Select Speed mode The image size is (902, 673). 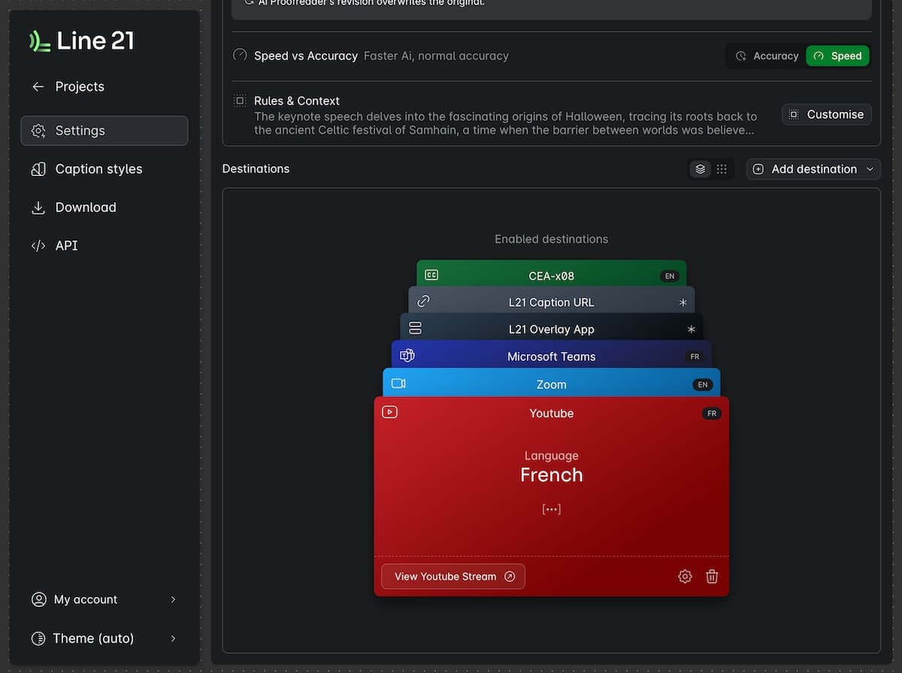pos(837,56)
